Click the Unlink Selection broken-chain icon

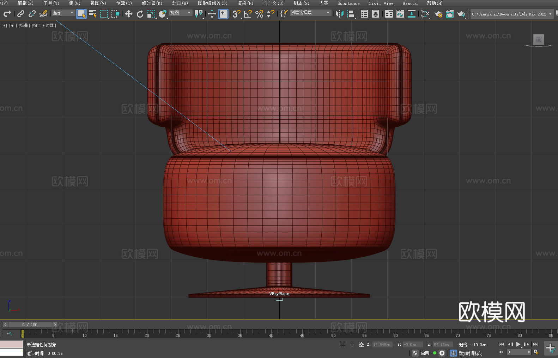tap(32, 14)
